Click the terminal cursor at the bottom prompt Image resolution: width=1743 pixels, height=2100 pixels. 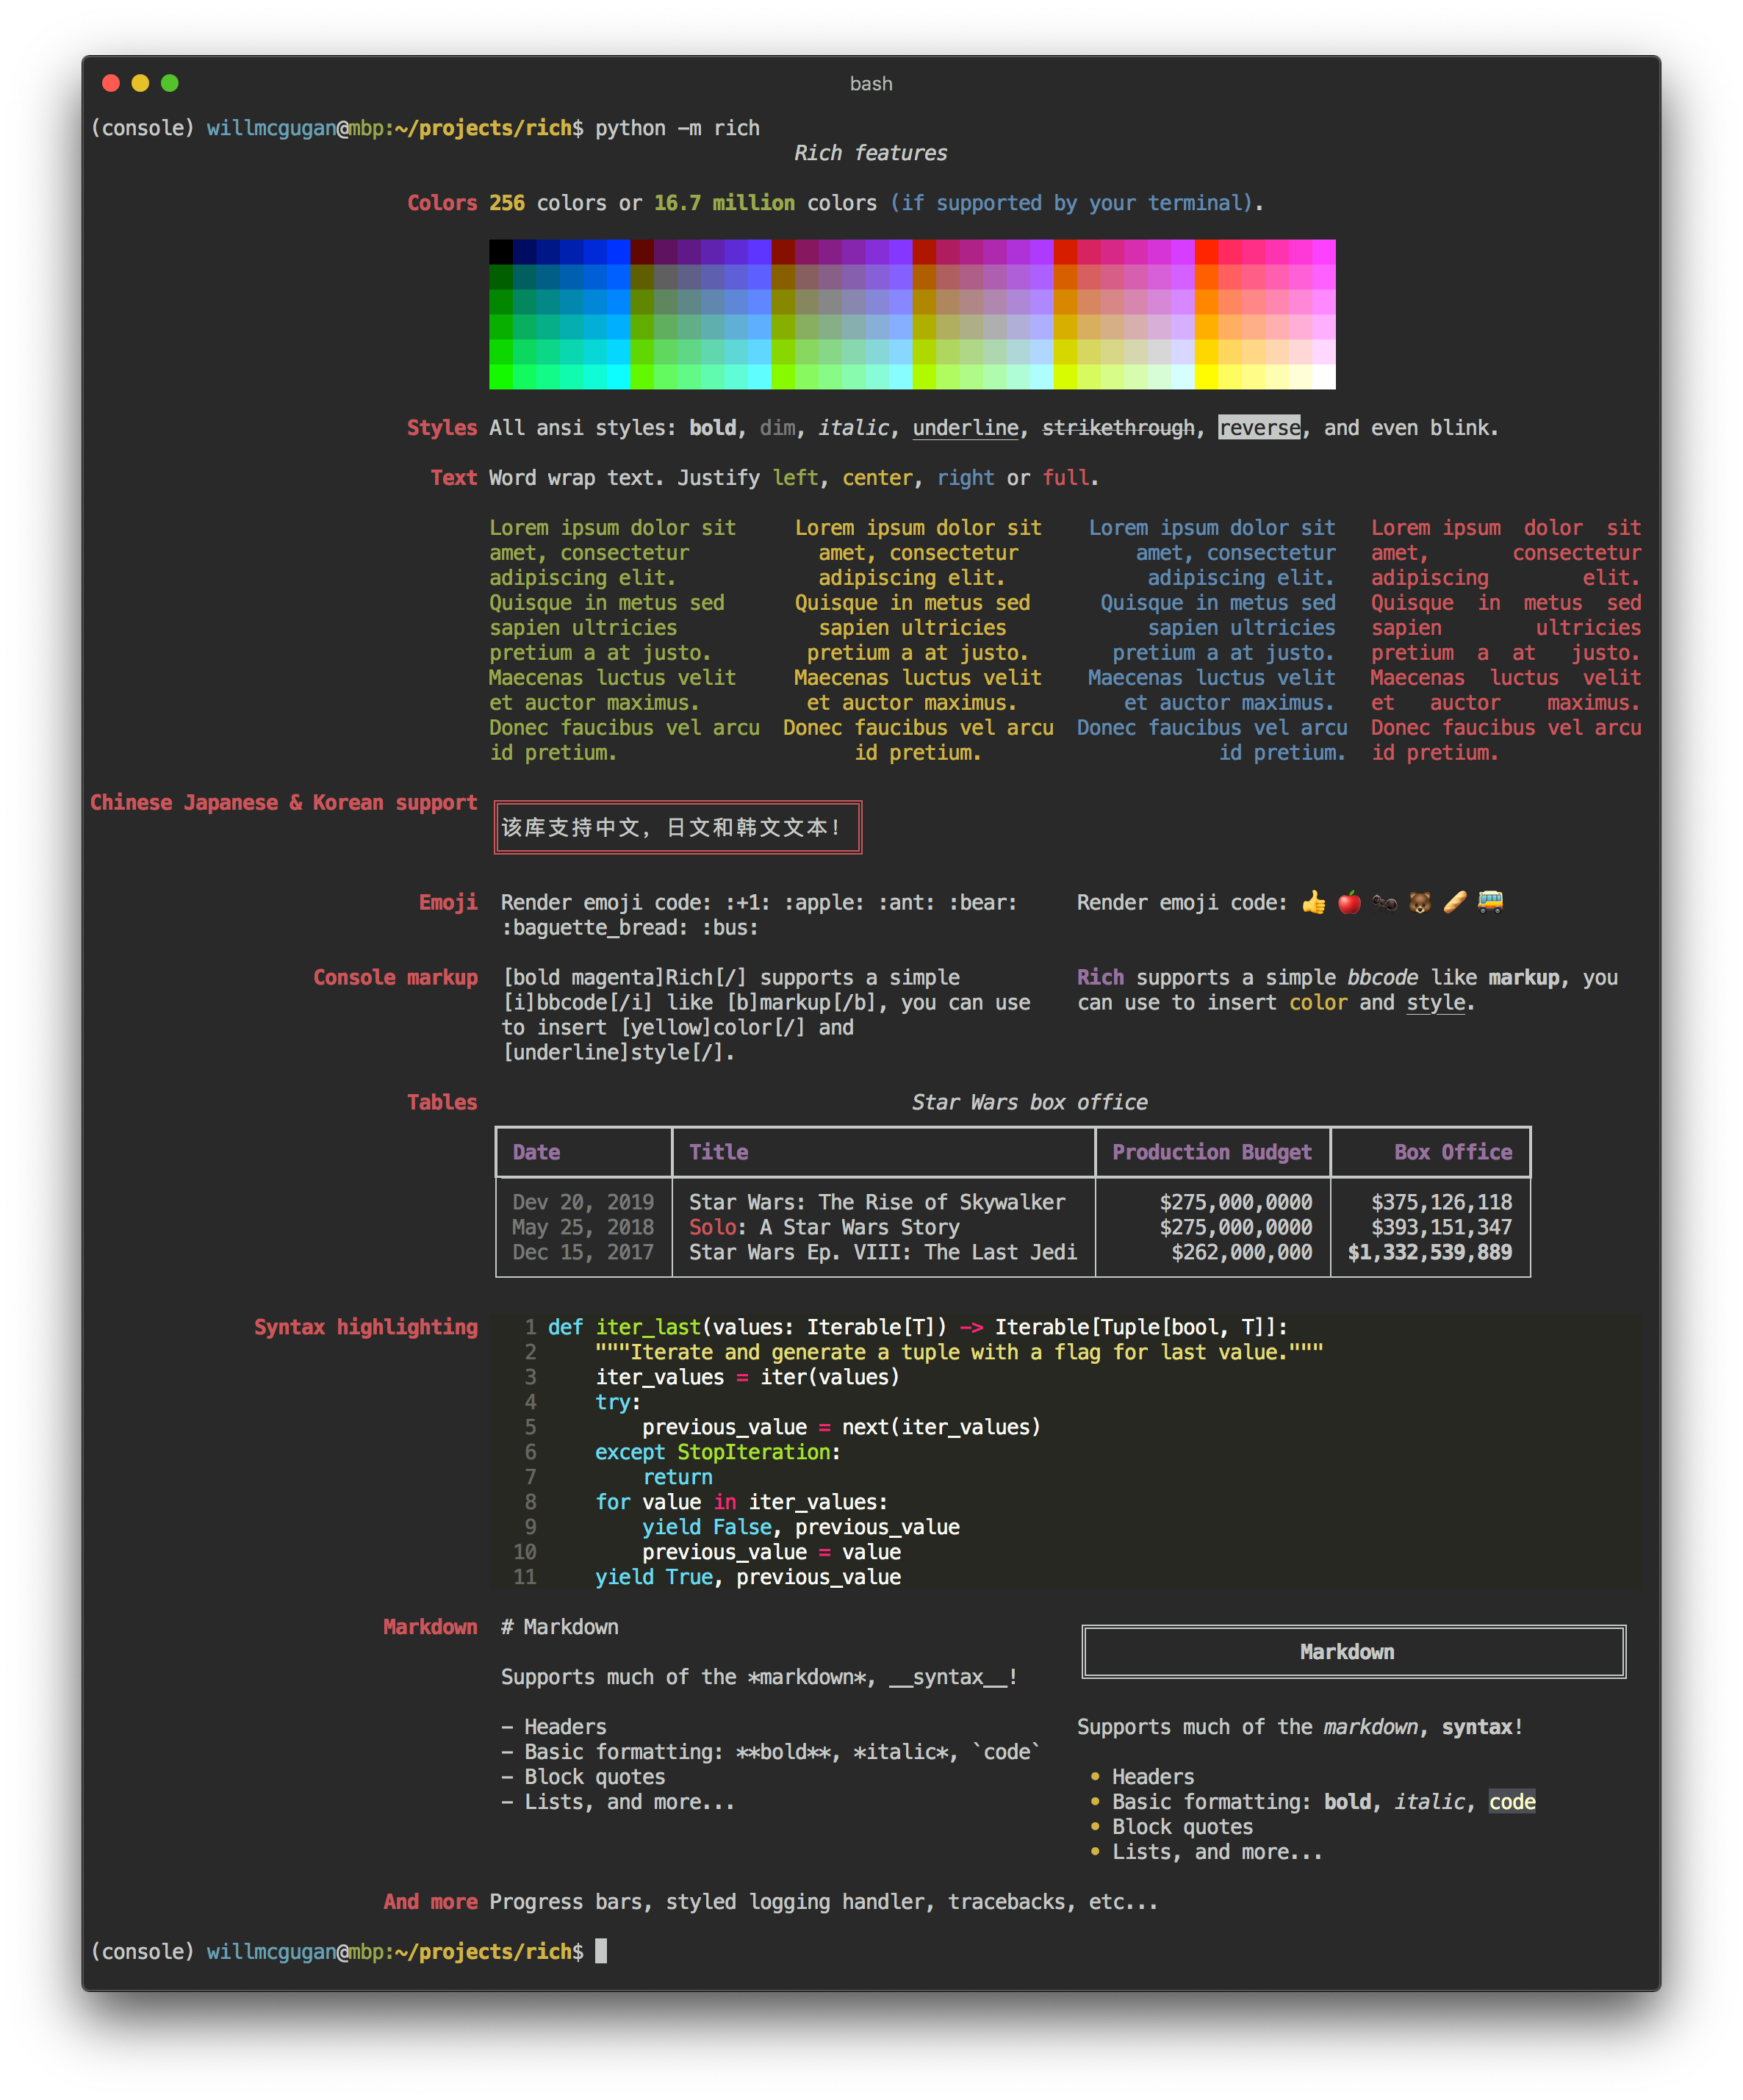click(x=602, y=1951)
